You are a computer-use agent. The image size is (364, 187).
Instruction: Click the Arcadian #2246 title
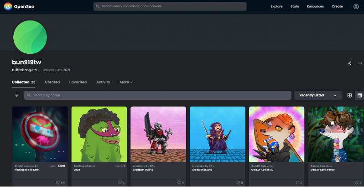click(x=202, y=170)
